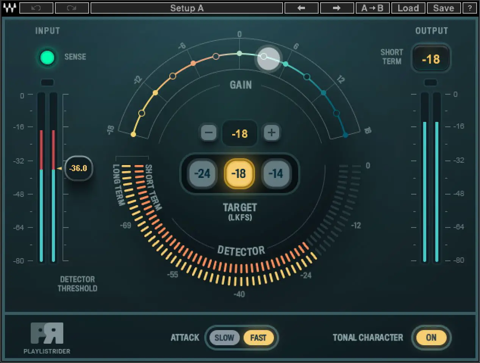Select the -14 LKFS target preset
Screen dimensions: 480x363
[276, 174]
